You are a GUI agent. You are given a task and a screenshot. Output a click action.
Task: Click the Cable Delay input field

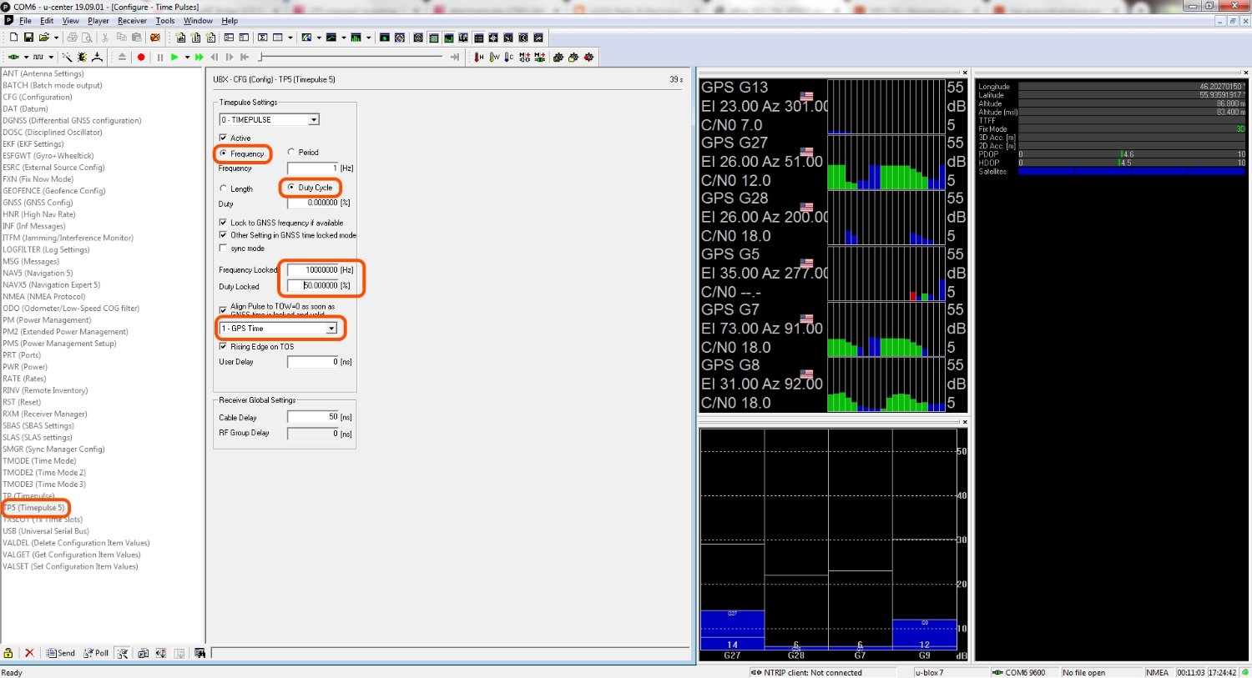click(x=313, y=416)
